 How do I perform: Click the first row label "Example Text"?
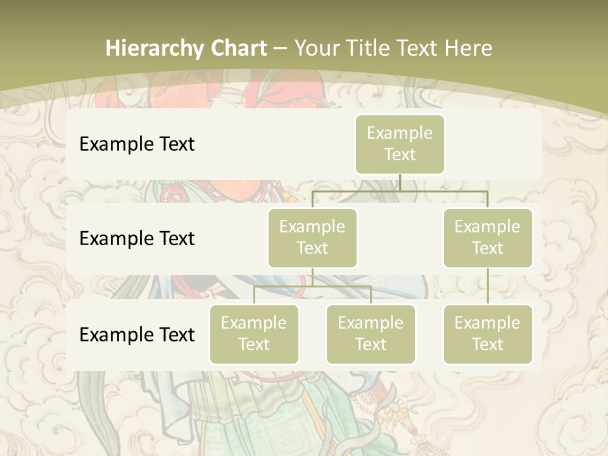[x=137, y=144]
